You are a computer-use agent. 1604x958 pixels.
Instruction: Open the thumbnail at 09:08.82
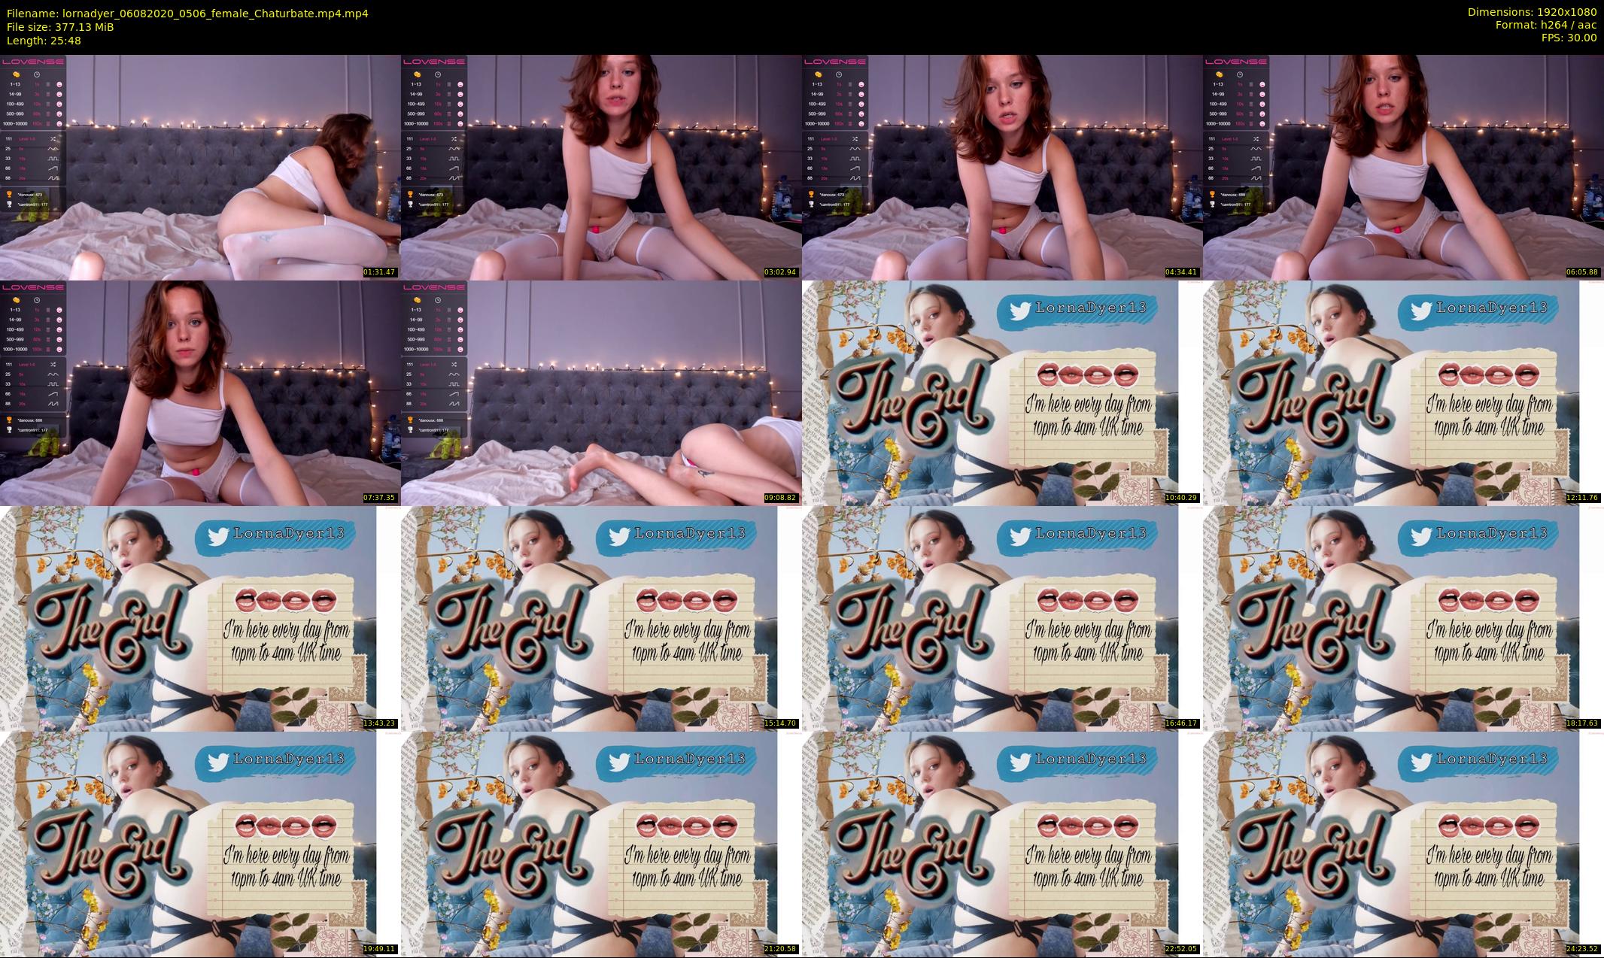click(x=601, y=393)
